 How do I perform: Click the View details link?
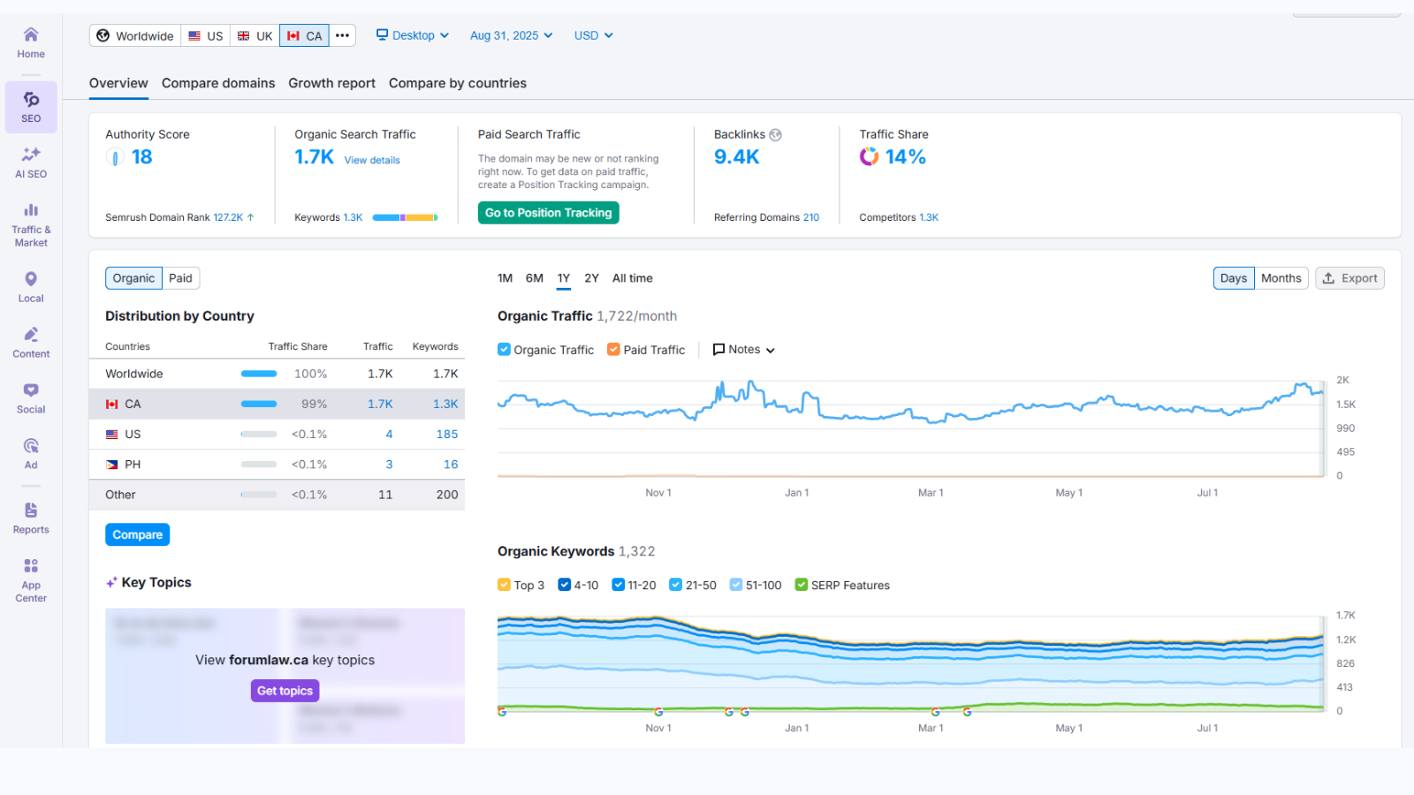[372, 160]
